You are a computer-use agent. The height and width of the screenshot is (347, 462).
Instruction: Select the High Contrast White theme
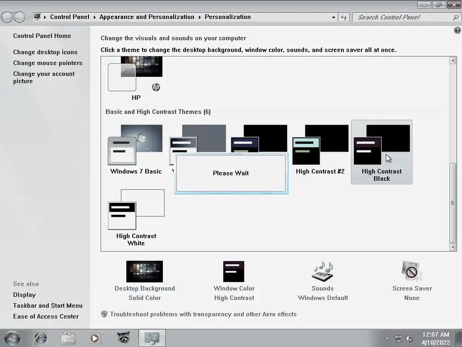pyautogui.click(x=136, y=218)
